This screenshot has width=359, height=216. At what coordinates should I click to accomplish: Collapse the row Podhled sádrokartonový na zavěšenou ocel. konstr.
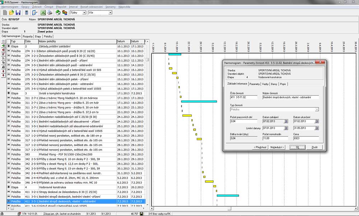click(x=9, y=173)
